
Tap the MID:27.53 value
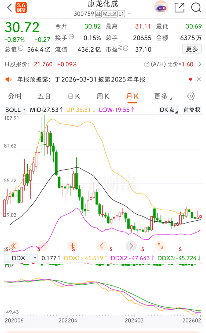[x=46, y=110]
